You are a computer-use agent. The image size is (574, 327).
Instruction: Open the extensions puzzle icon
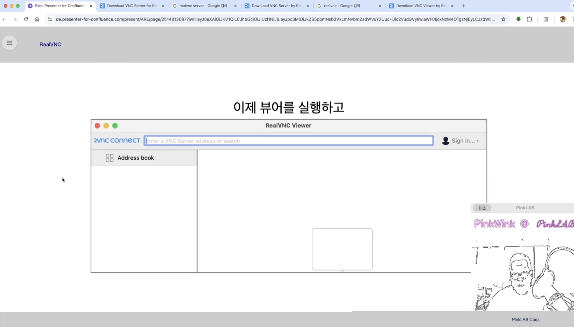(x=529, y=19)
